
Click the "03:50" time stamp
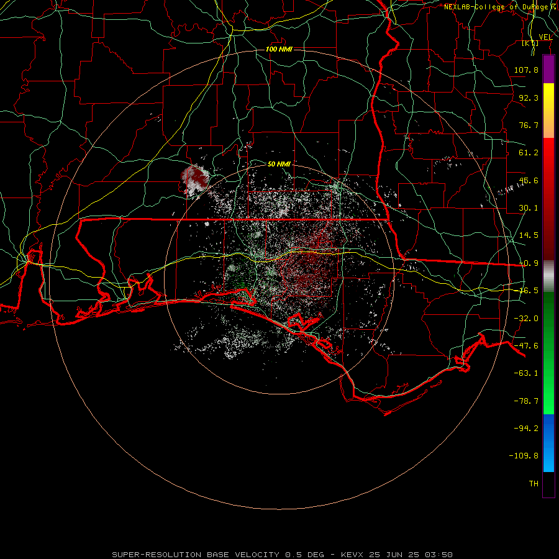[x=439, y=555]
